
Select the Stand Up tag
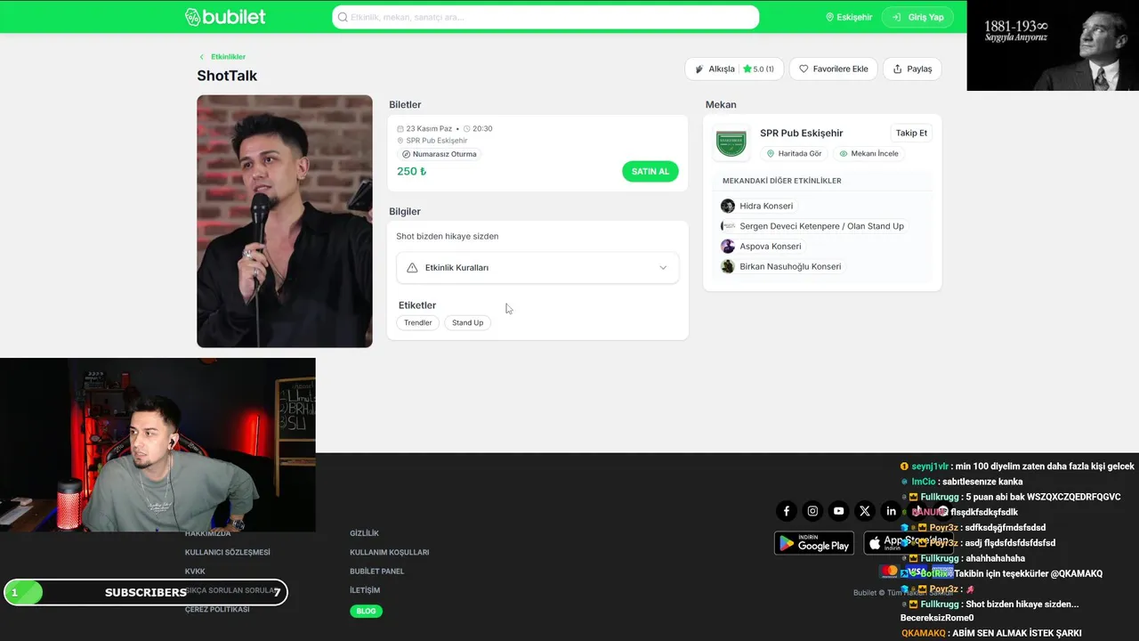coord(467,322)
